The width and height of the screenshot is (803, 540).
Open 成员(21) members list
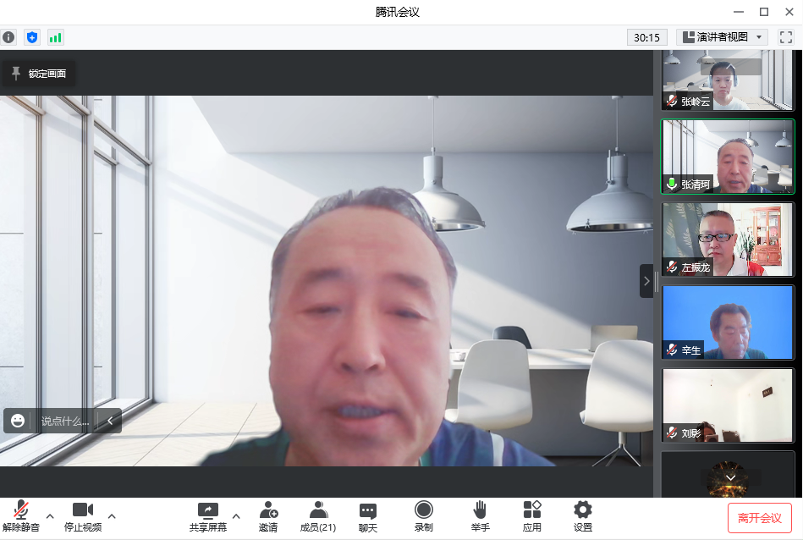click(318, 516)
